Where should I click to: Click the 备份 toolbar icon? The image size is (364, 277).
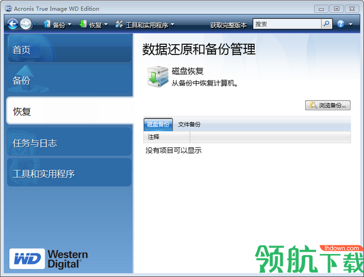tap(47, 24)
